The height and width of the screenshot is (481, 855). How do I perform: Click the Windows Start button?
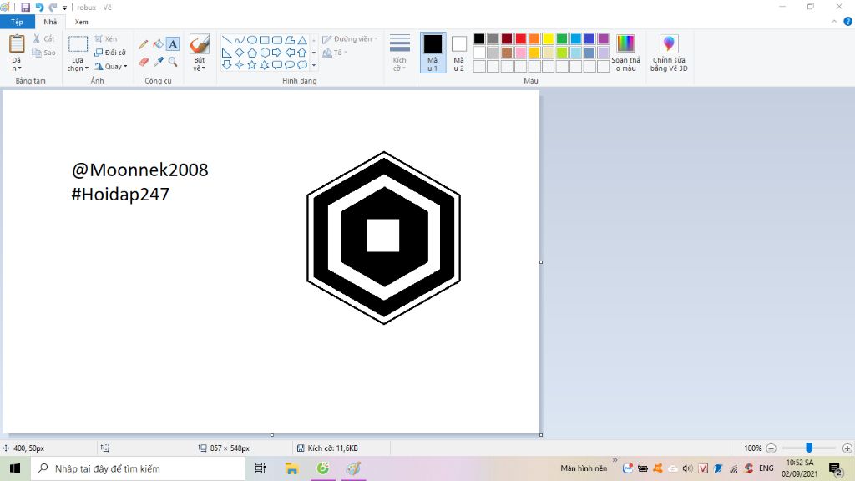[x=15, y=468]
